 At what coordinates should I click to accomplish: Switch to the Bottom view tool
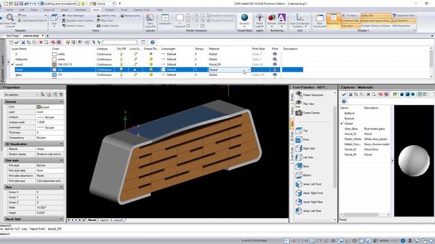tap(303, 175)
